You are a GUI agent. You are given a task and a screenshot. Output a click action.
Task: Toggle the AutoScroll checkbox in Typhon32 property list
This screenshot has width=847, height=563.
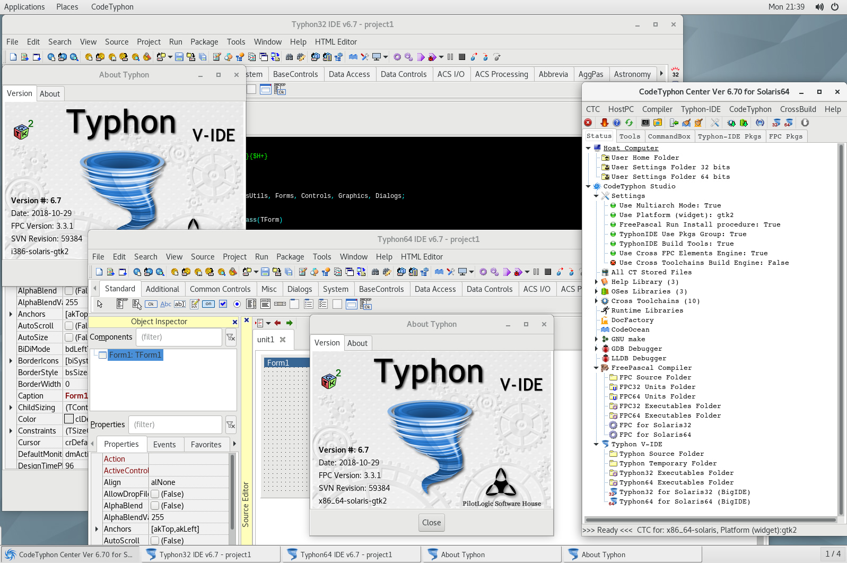point(69,326)
